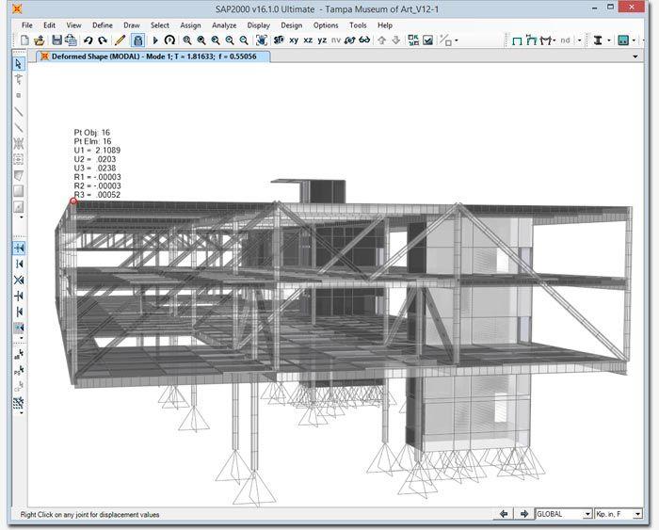Click the open file folder icon
The width and height of the screenshot is (659, 530).
pyautogui.click(x=40, y=40)
